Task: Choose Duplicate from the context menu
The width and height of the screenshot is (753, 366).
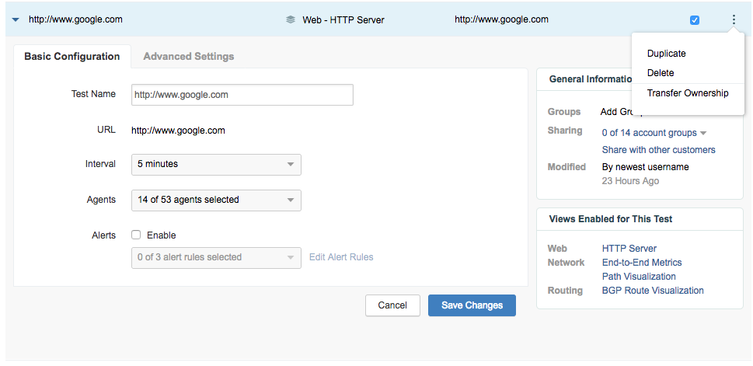Action: click(666, 54)
